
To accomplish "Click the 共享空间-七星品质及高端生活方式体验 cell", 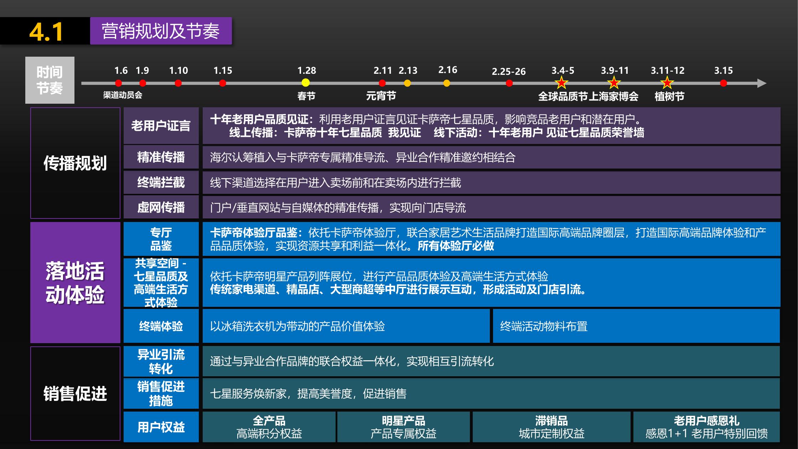I will tap(161, 283).
